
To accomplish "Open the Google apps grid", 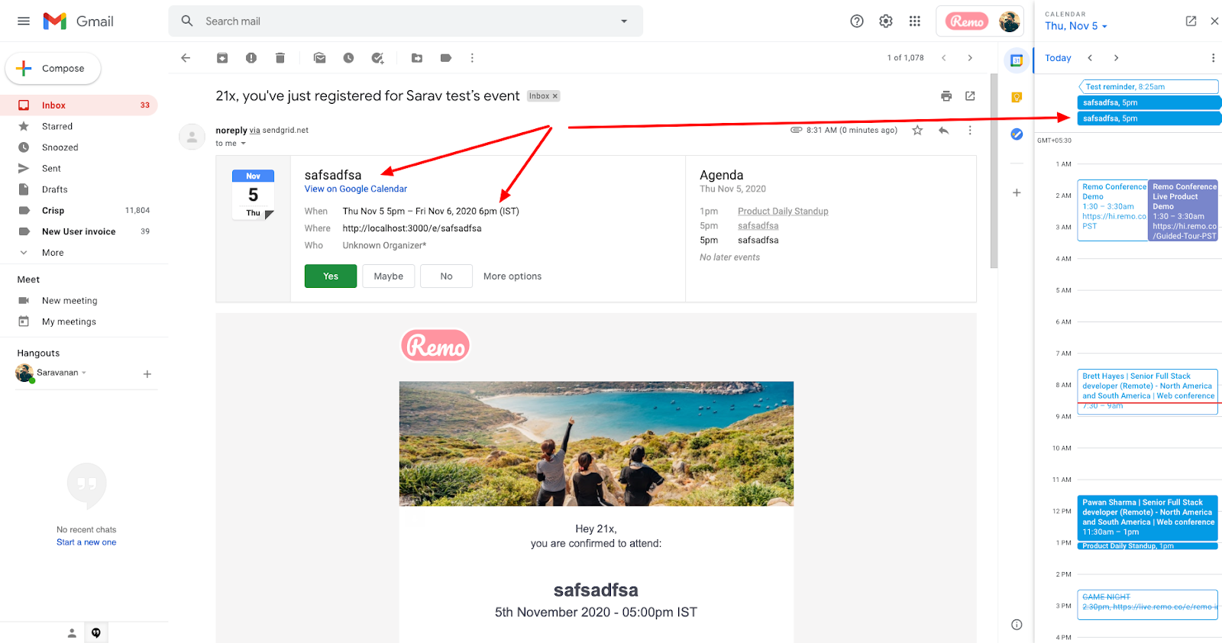I will point(915,21).
